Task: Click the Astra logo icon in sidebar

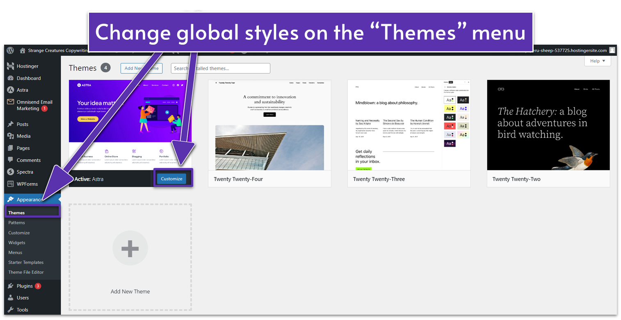Action: tap(11, 90)
